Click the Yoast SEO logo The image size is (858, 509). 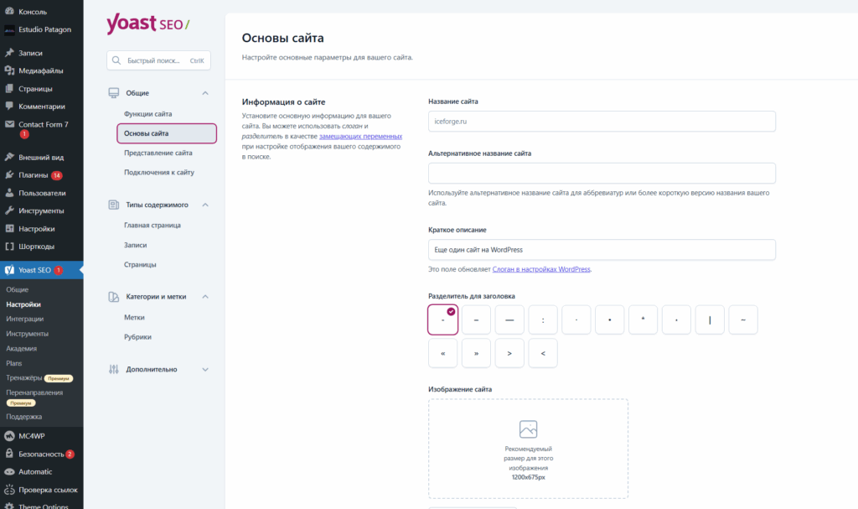tap(147, 25)
